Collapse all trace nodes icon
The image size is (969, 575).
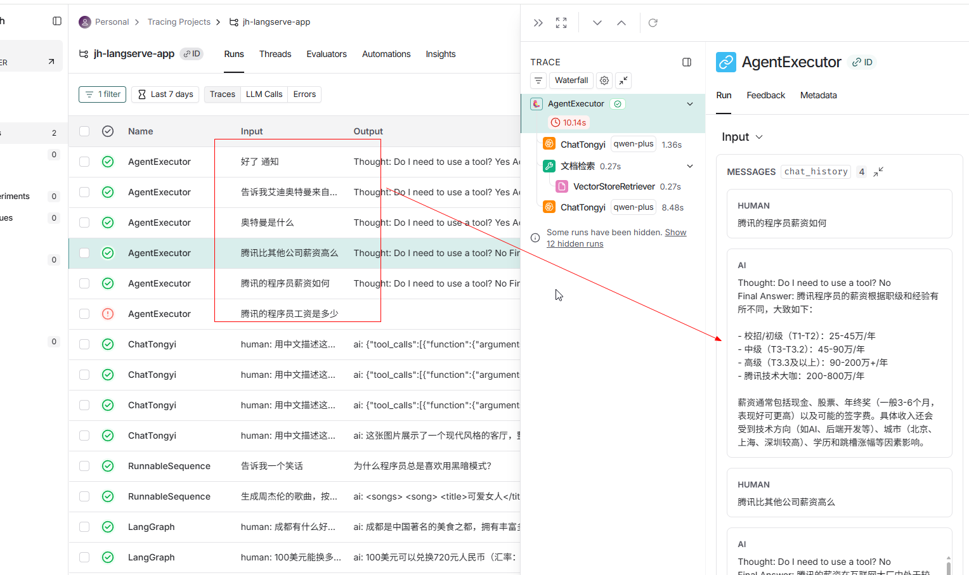point(624,81)
